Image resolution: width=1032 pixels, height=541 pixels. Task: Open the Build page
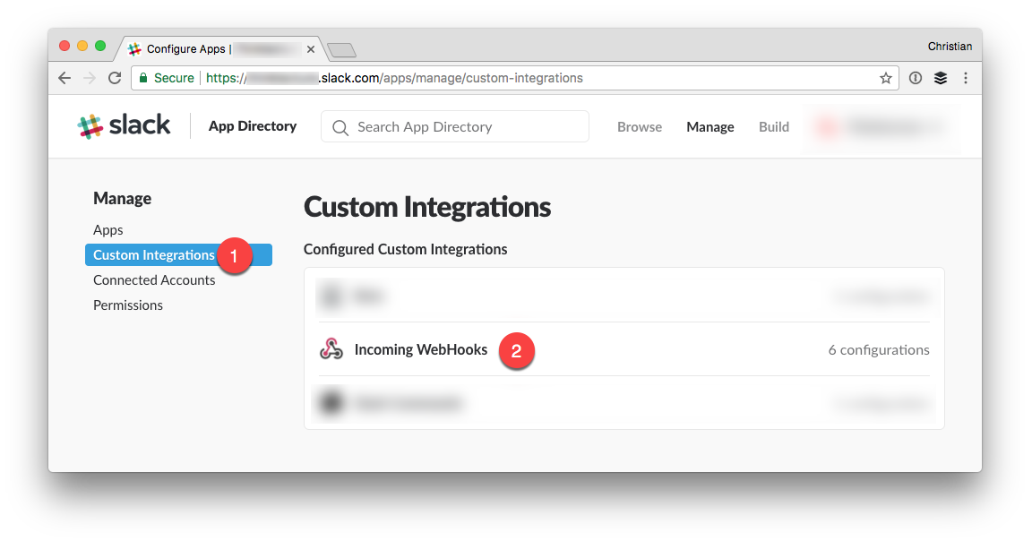coord(773,126)
